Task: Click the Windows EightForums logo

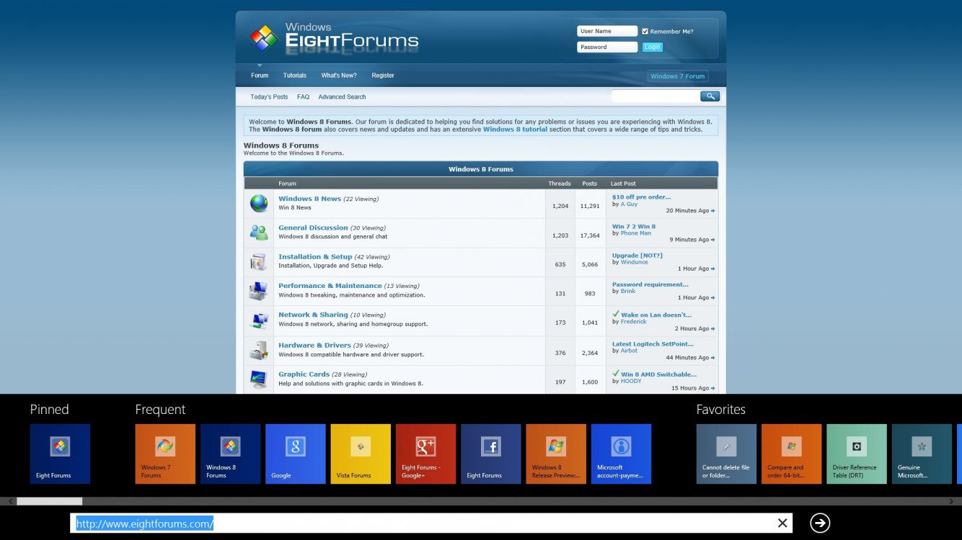Action: point(334,37)
